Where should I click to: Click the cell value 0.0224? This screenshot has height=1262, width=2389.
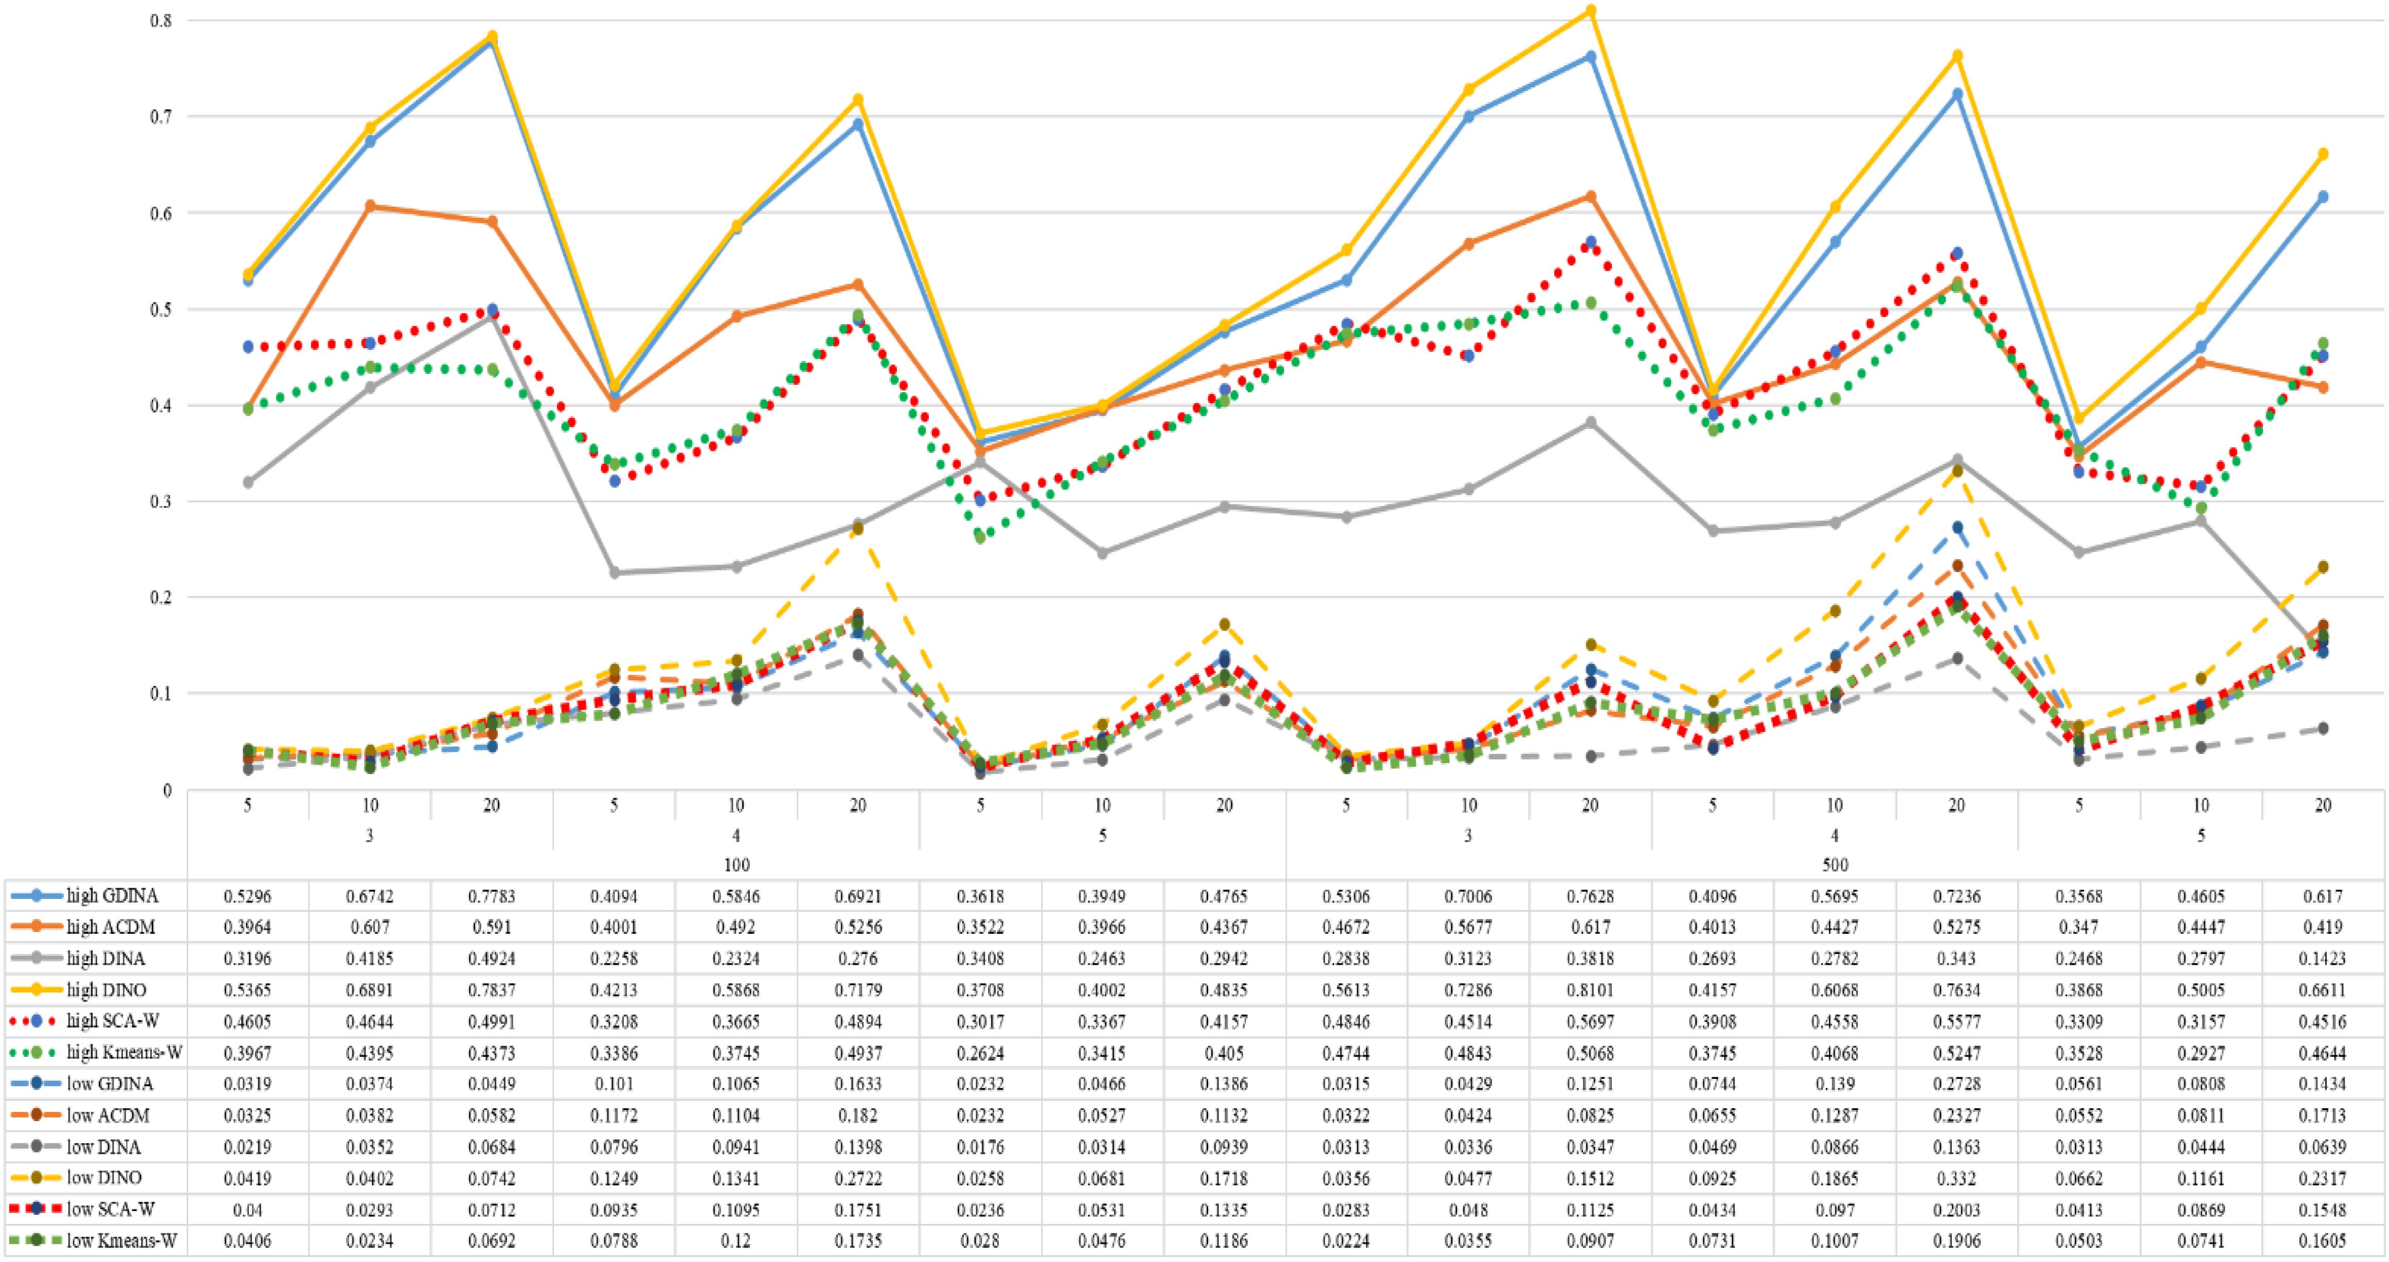click(1346, 1241)
